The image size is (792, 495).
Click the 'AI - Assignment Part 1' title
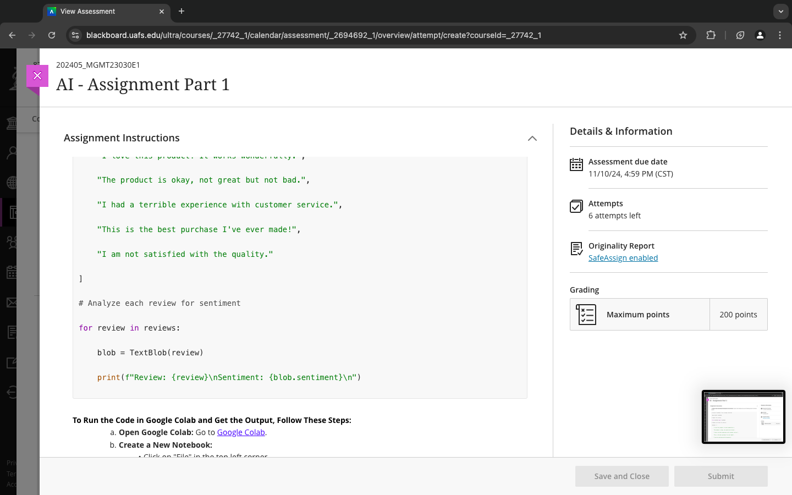(x=143, y=85)
